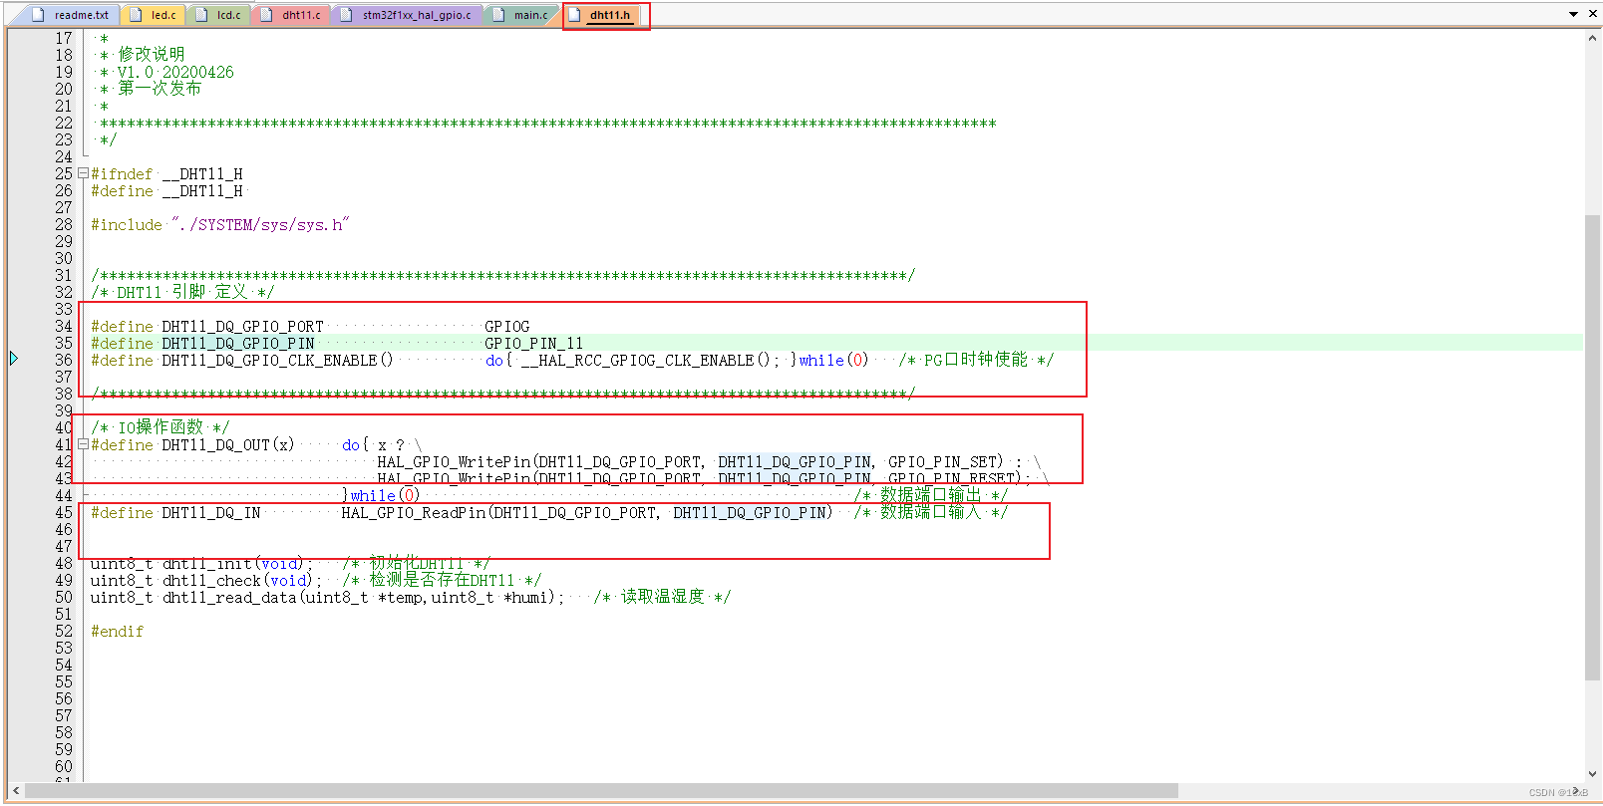Click the version text "V1.0 20200426"

point(175,73)
